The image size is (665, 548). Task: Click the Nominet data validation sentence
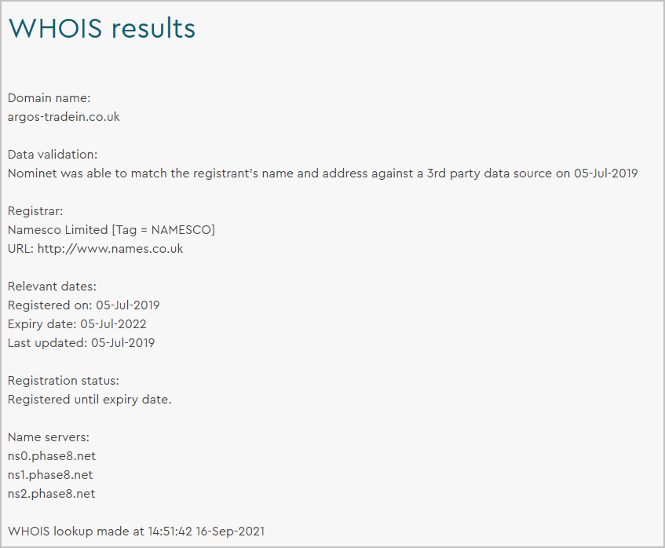pos(323,174)
